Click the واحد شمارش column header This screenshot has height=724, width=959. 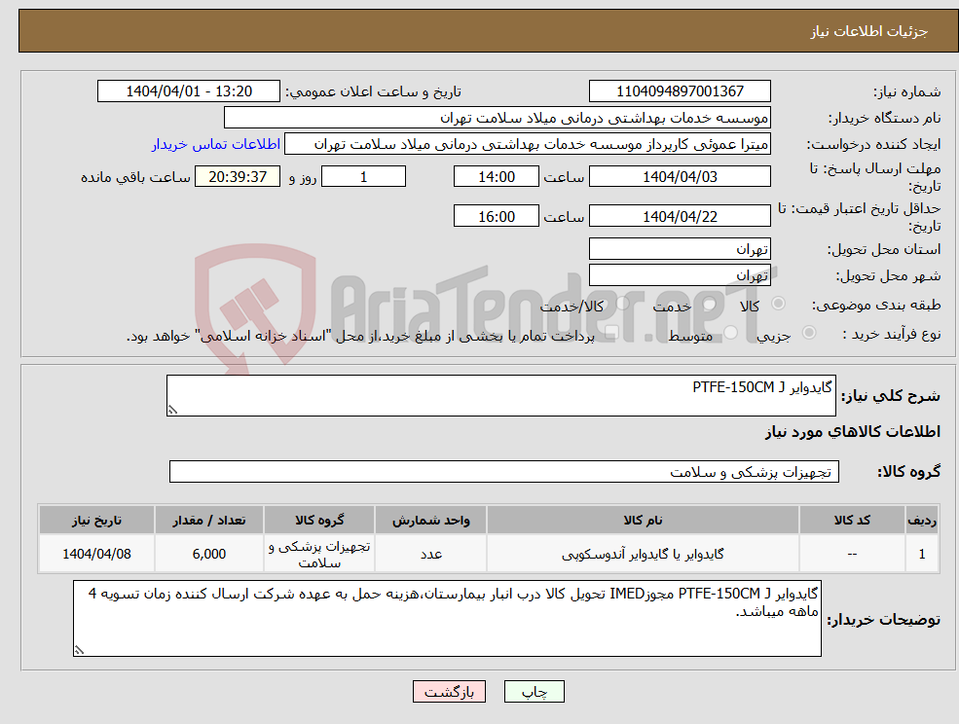[x=430, y=521]
